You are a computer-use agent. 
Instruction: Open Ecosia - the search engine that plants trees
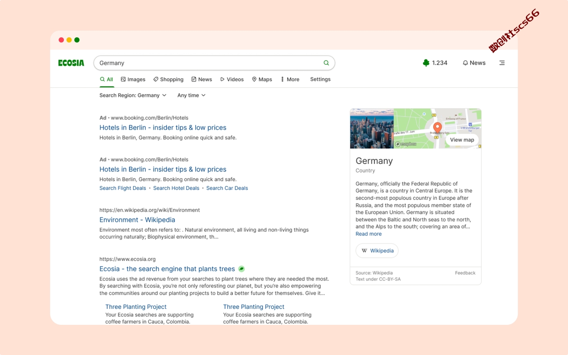(167, 269)
